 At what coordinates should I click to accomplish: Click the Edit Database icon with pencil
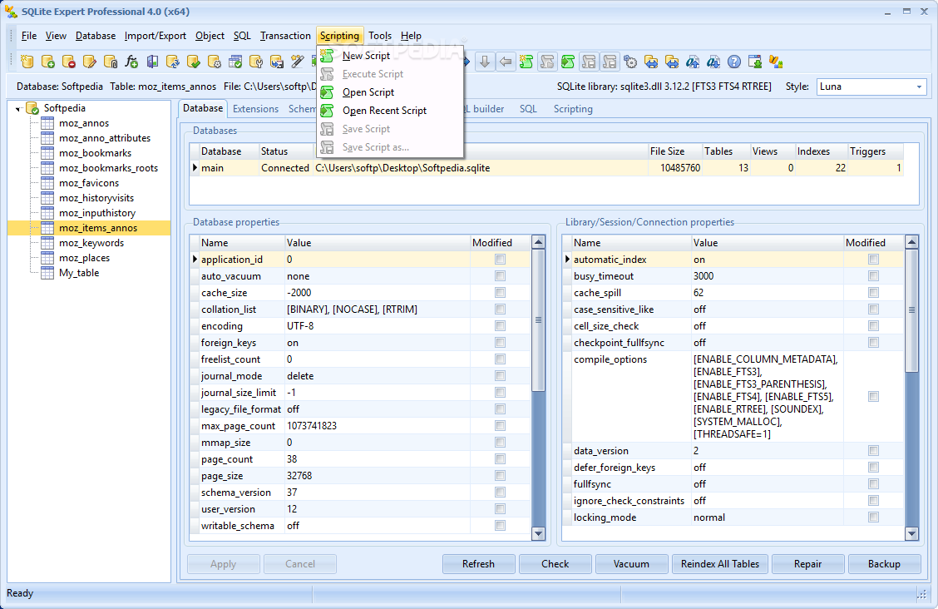[90, 62]
